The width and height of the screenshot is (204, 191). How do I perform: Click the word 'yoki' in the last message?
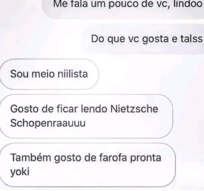20,172
